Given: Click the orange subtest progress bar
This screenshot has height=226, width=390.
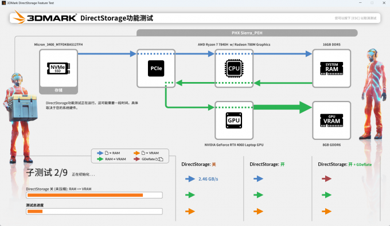Looking at the screenshot, I should point(94,195).
